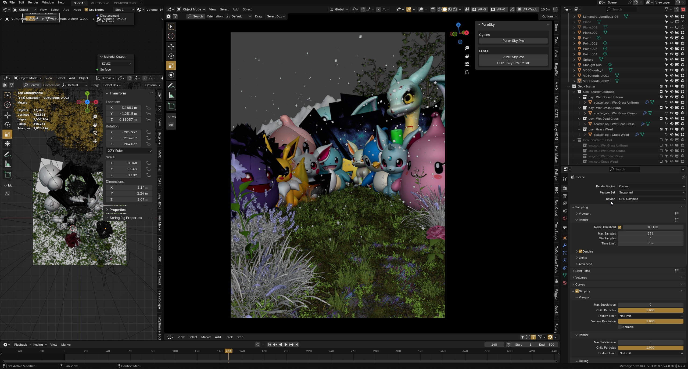The width and height of the screenshot is (688, 369).
Task: Open the Feature Set dropdown
Action: click(652, 192)
